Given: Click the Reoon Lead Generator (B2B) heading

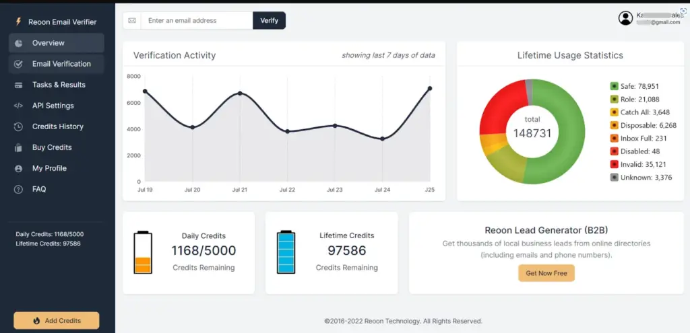Looking at the screenshot, I should [546, 230].
